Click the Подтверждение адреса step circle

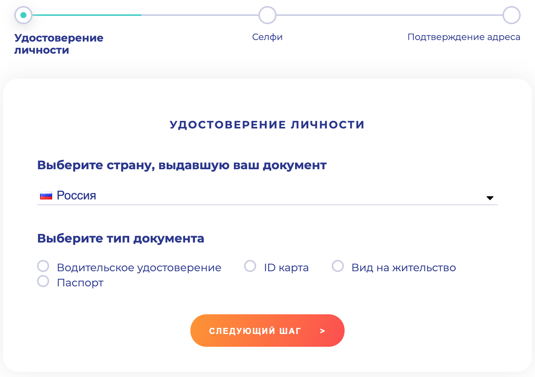coord(511,15)
